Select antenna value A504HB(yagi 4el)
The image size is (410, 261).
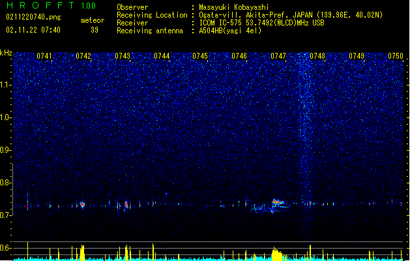point(230,31)
